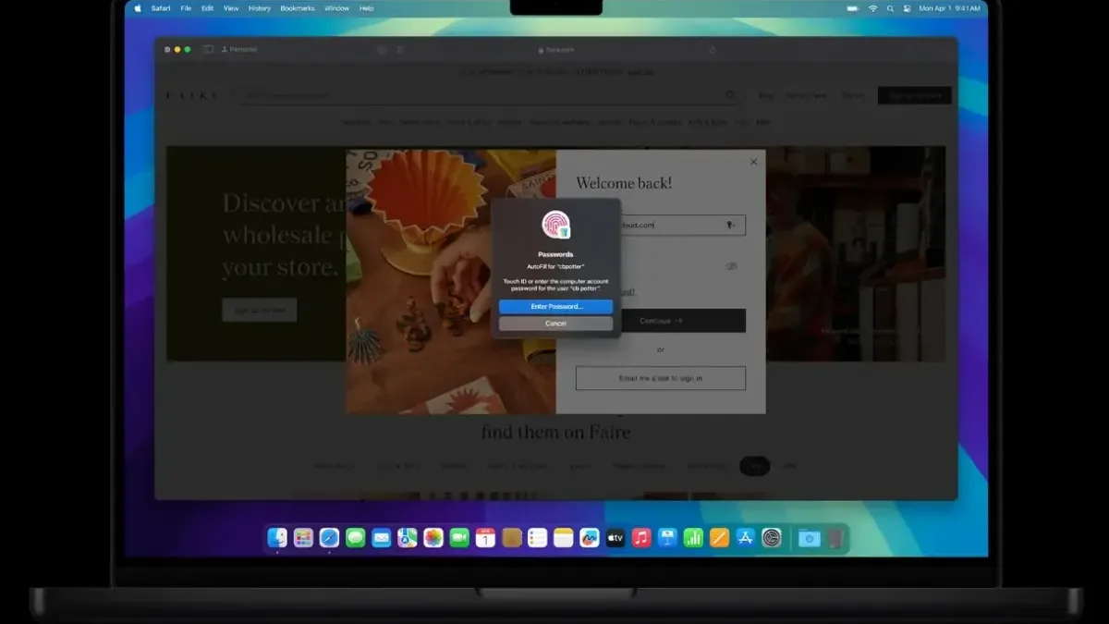The image size is (1109, 624).
Task: Open Music from the Dock
Action: click(641, 537)
